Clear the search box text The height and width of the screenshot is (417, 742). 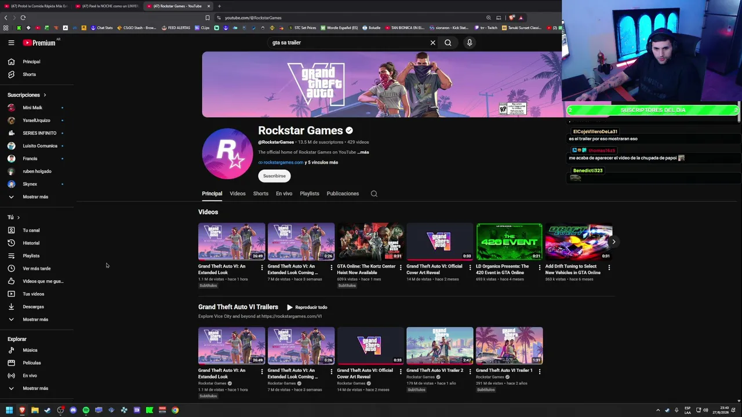pos(432,42)
